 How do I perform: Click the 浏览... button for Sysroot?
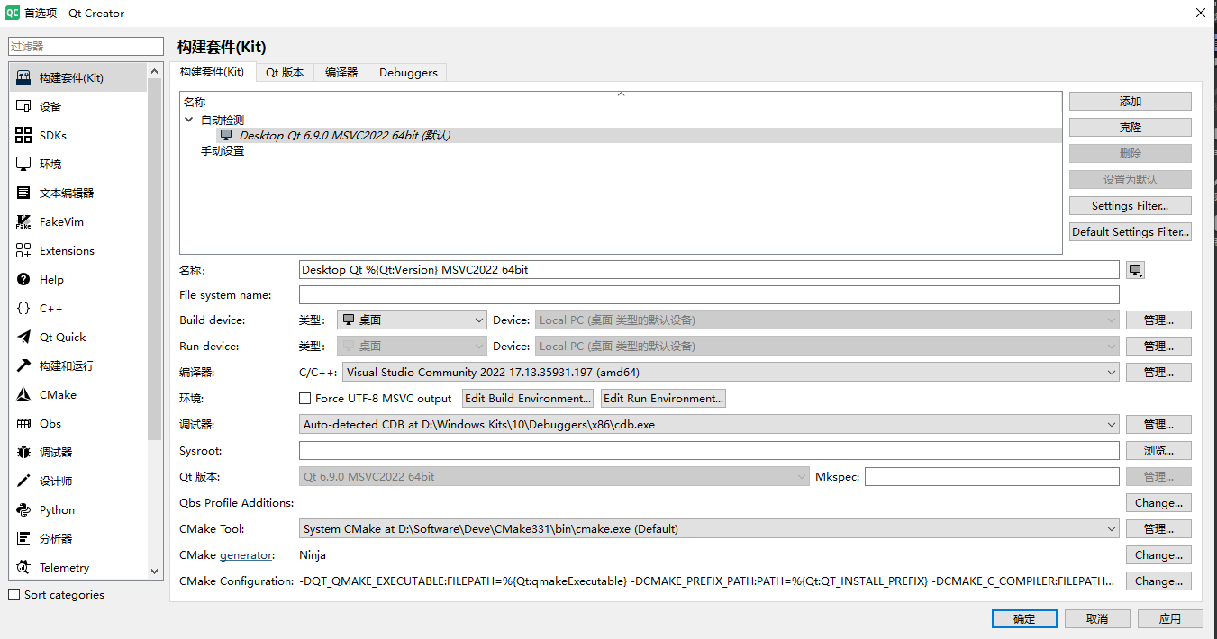(x=1158, y=450)
